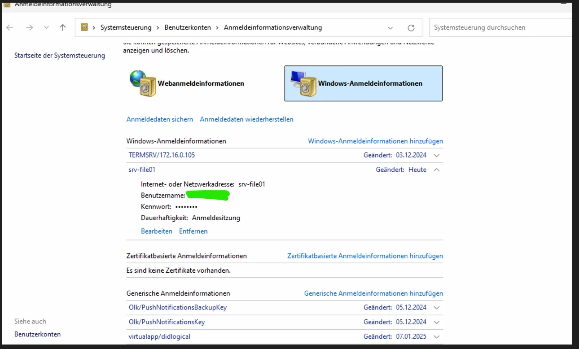
Task: Click the Kennwort masked password dots
Action: [186, 207]
